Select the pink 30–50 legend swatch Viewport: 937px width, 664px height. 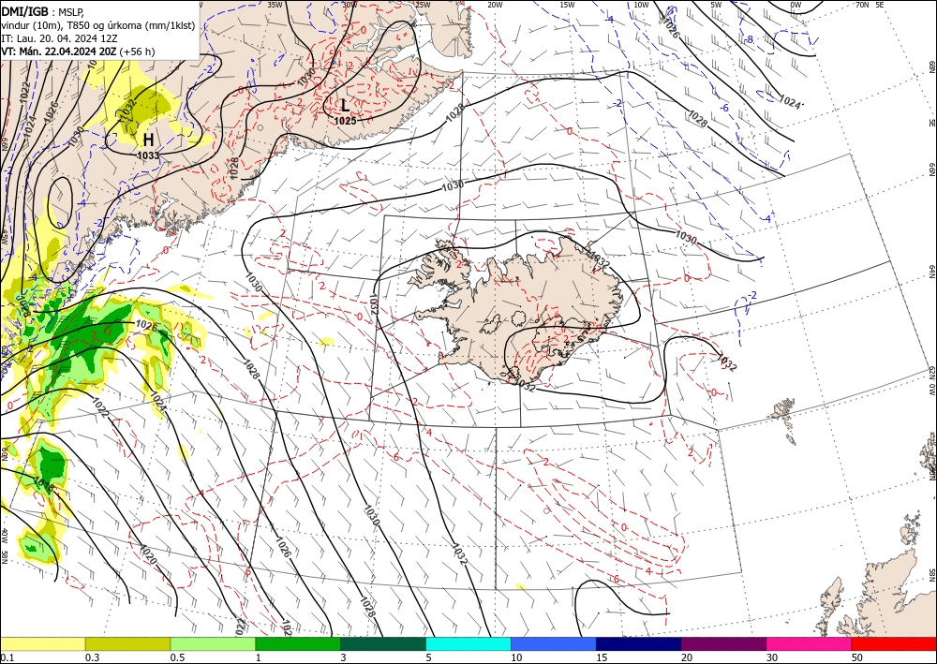[x=810, y=643]
